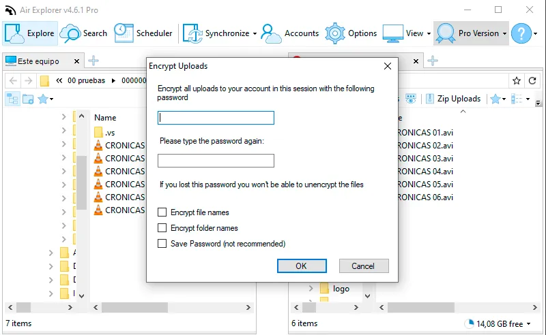Viewport: 546px width, 335px height.
Task: Go forward in left pane navigation
Action: point(29,80)
